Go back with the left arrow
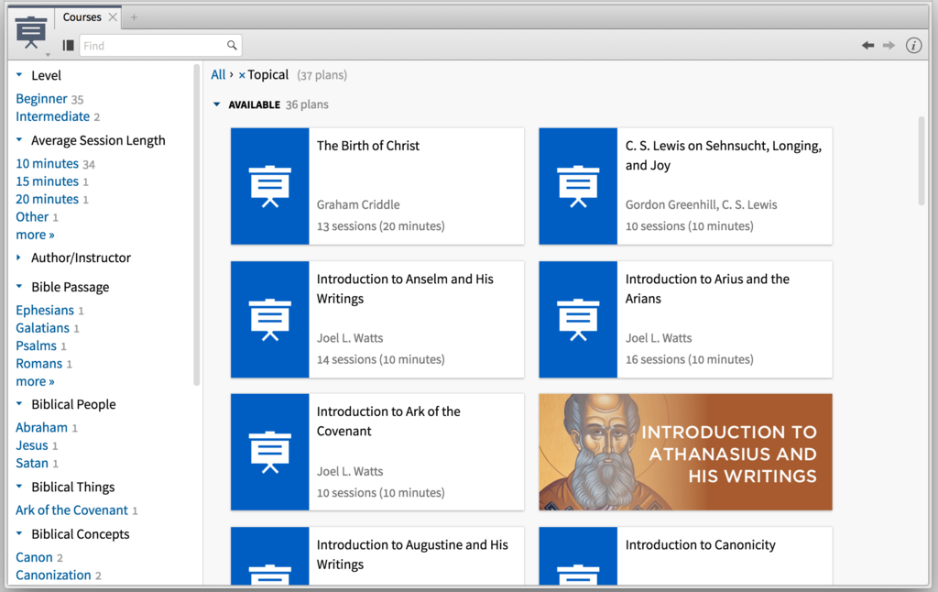 [x=867, y=46]
